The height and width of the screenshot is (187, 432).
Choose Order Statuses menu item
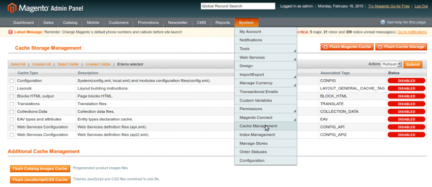click(x=266, y=152)
